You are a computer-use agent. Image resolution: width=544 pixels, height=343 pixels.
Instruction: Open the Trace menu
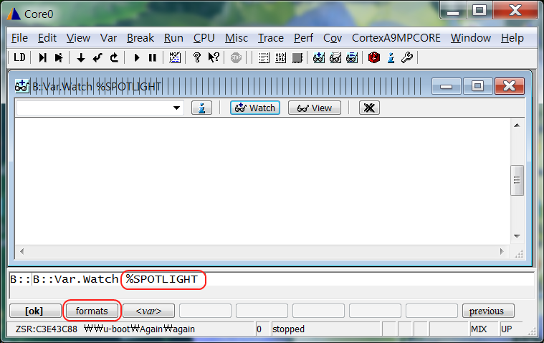271,38
